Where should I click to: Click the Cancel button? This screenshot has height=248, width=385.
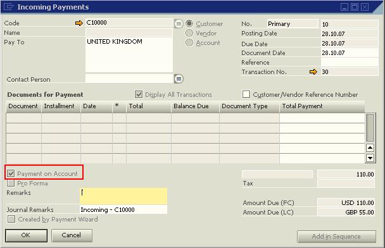[72, 235]
